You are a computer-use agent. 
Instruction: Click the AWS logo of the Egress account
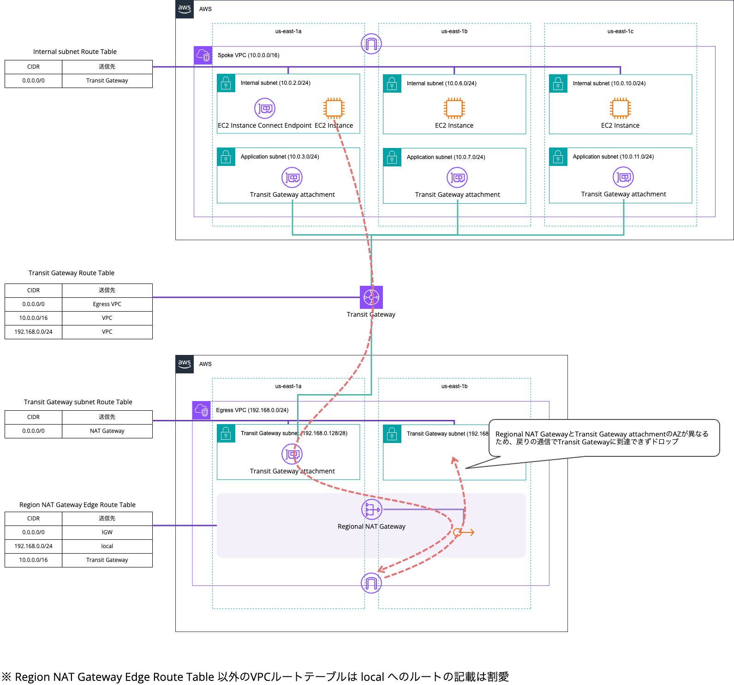click(x=185, y=364)
